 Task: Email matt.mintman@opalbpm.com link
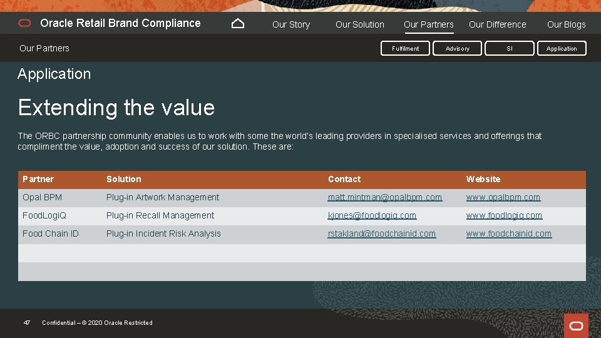385,197
